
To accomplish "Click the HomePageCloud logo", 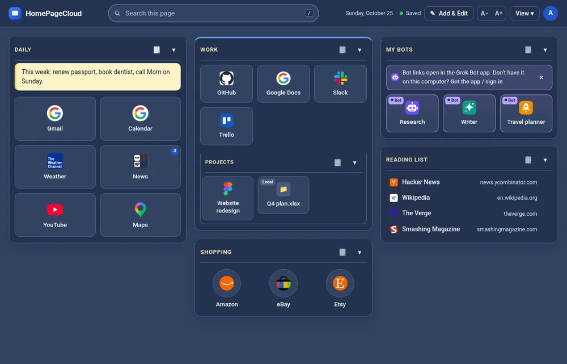I will (45, 14).
